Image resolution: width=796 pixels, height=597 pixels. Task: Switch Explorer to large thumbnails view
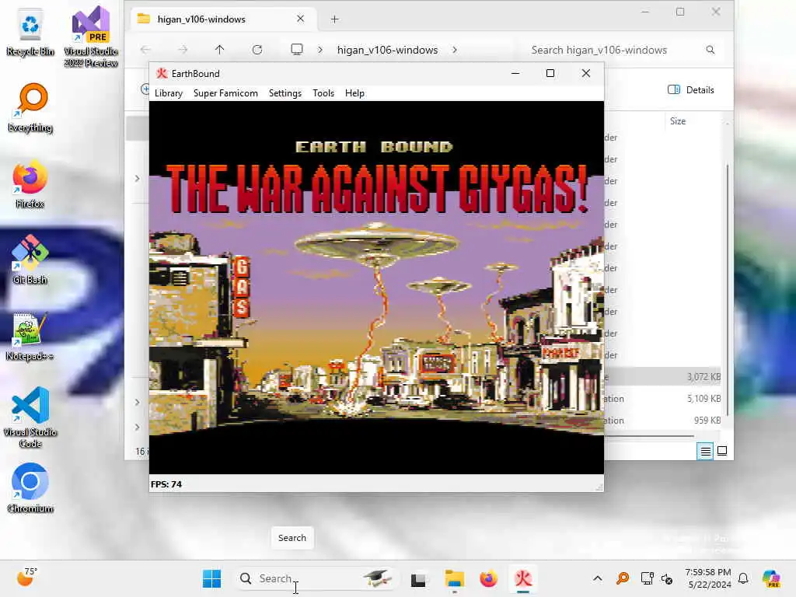(x=722, y=451)
